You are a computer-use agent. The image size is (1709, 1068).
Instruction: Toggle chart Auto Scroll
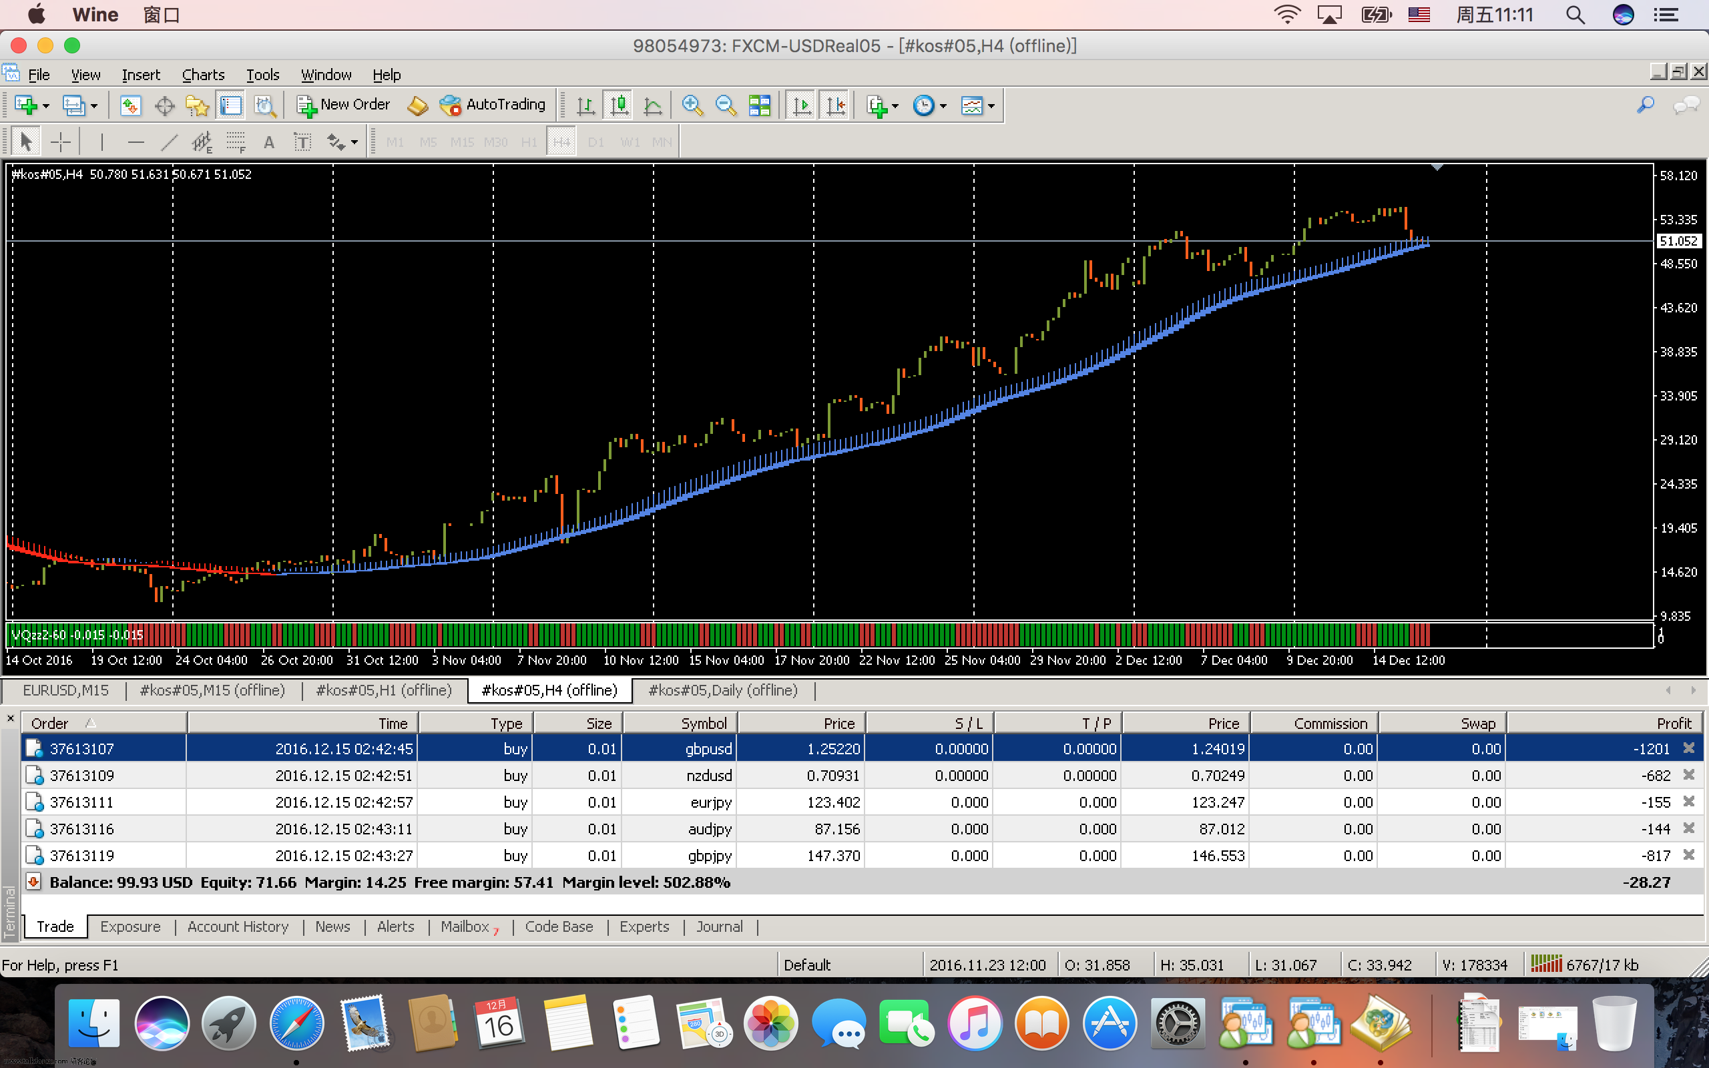tap(802, 106)
